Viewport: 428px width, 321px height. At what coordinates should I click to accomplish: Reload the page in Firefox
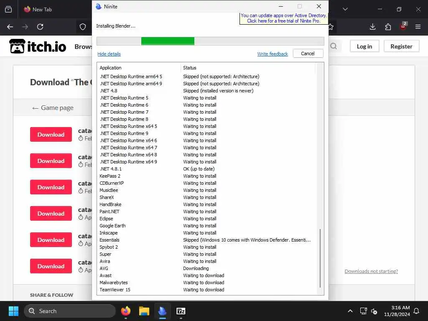[x=40, y=27]
